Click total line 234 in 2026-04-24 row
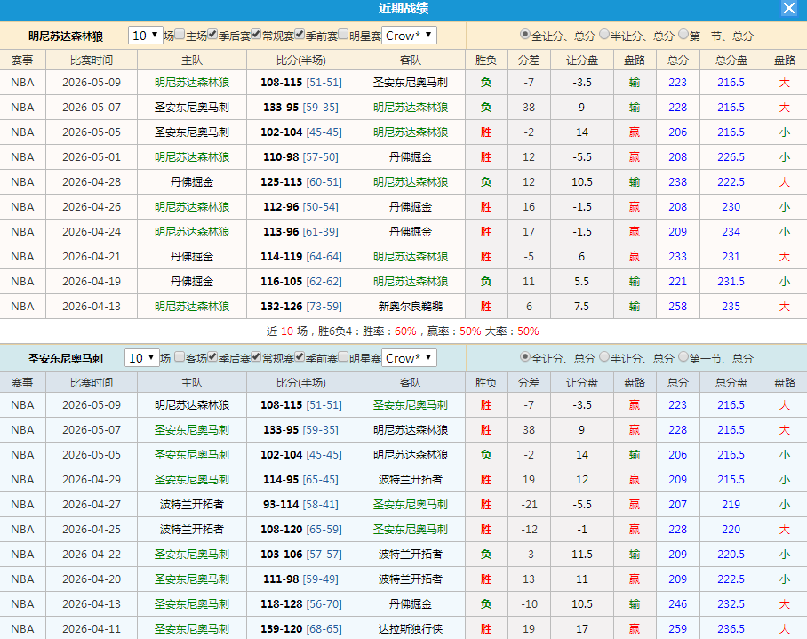 coord(731,232)
